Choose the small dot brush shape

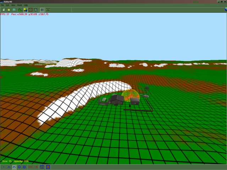pos(4,167)
